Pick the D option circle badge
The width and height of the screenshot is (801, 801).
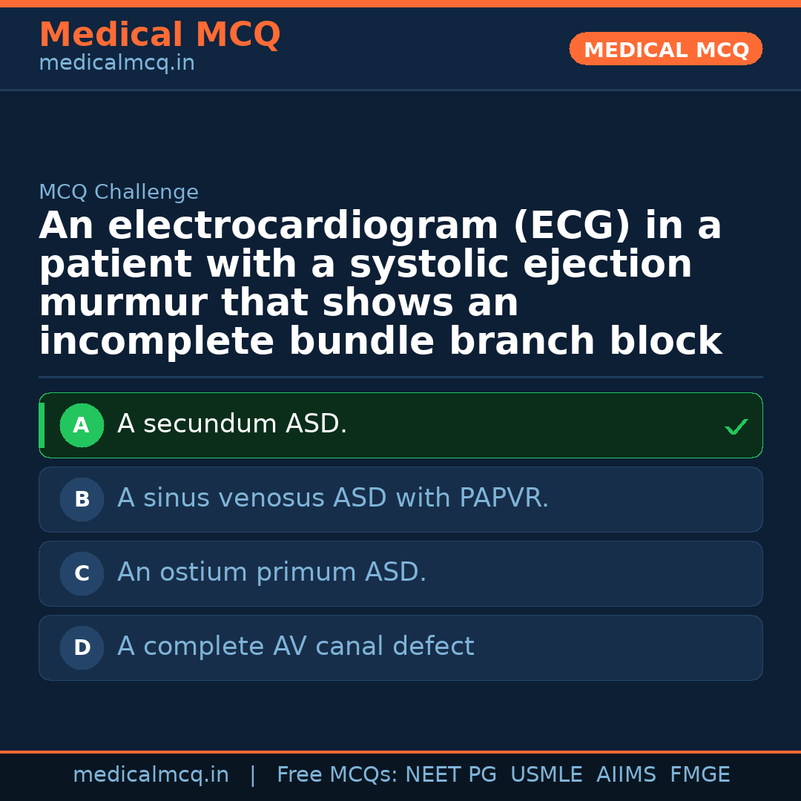[x=82, y=647]
